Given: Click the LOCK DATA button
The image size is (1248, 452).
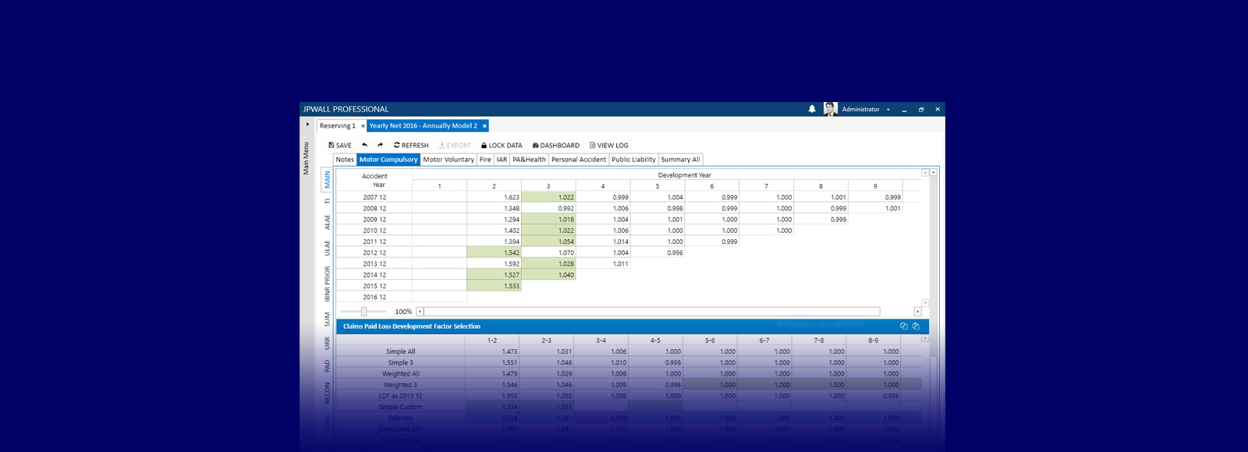Looking at the screenshot, I should [x=502, y=145].
